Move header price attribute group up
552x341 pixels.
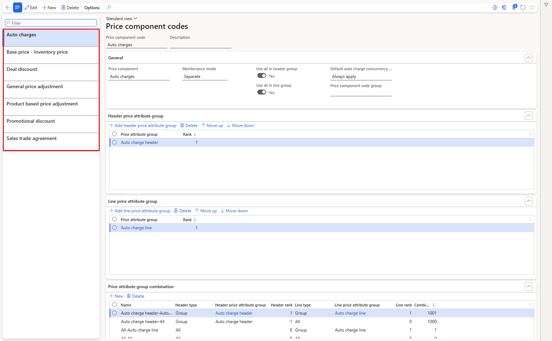coord(212,126)
